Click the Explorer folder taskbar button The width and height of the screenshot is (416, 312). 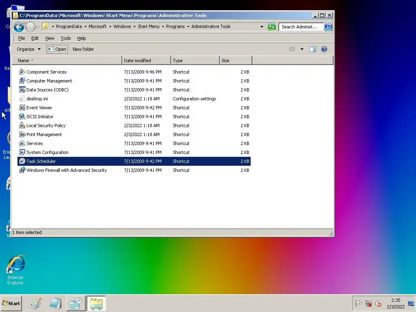click(96, 303)
